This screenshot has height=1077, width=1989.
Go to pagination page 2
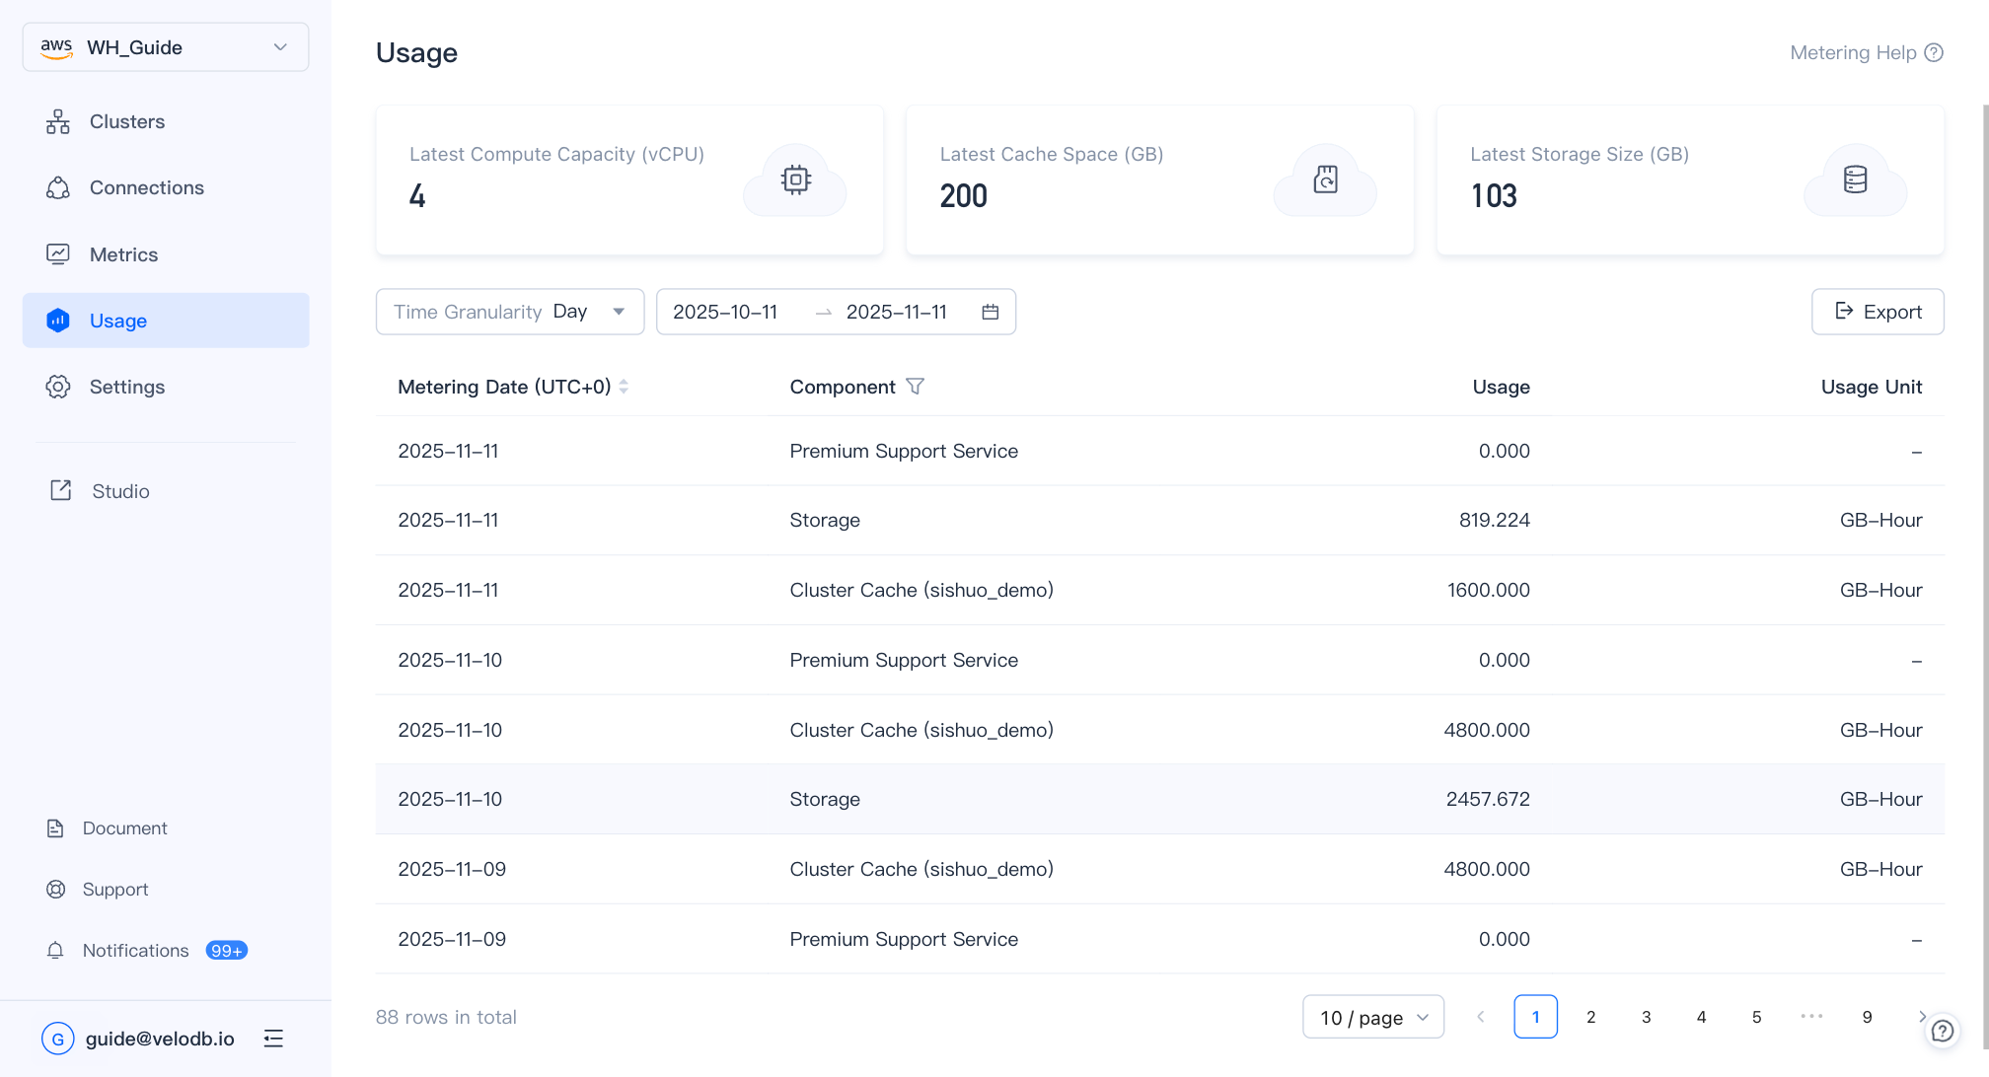[x=1590, y=1017]
